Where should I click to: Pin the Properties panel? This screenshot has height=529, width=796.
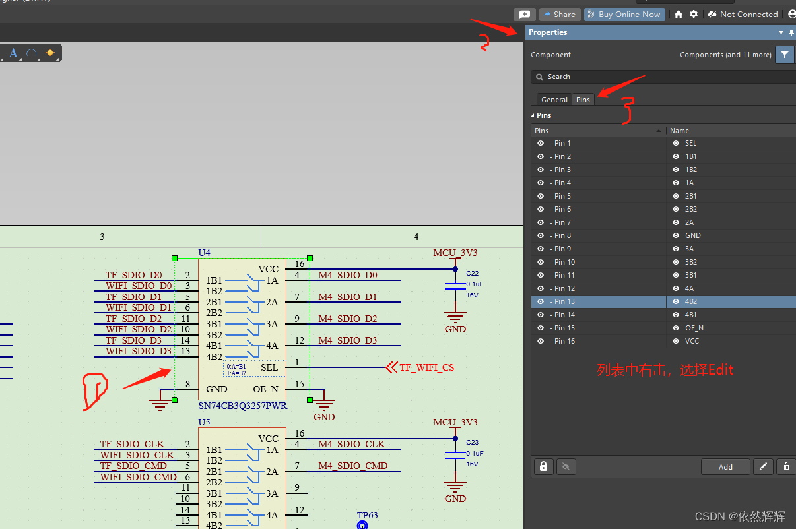[x=792, y=32]
